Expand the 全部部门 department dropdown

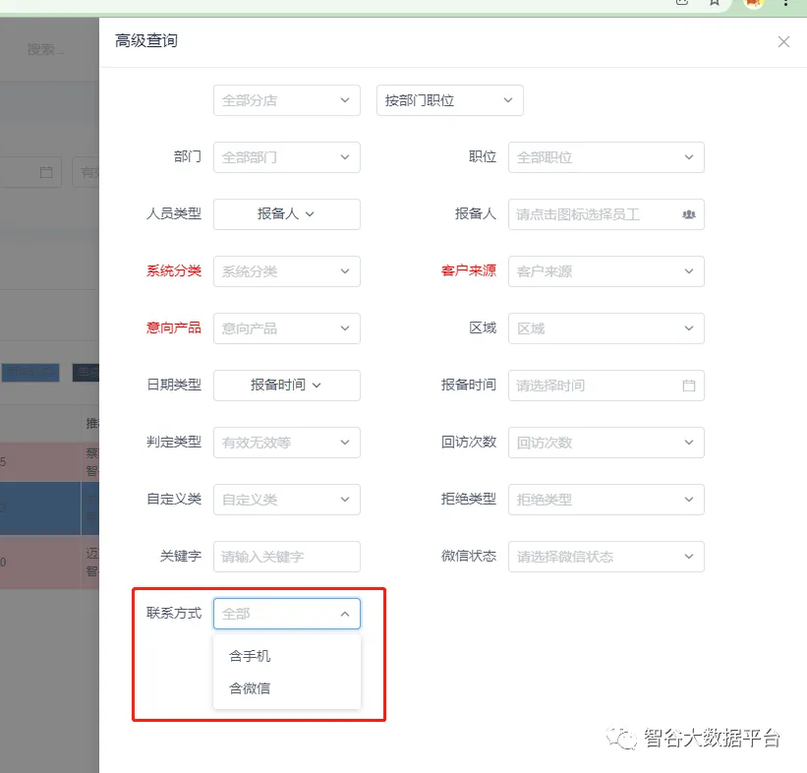click(x=286, y=157)
